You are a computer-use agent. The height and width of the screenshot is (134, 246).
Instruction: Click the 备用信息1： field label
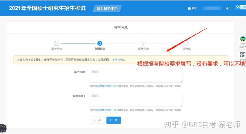[80, 96]
